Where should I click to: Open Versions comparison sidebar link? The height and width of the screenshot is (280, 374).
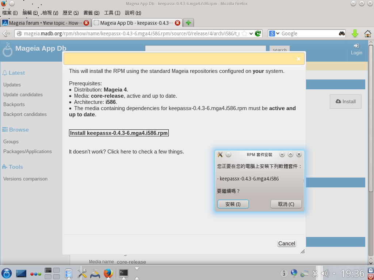tap(25, 179)
